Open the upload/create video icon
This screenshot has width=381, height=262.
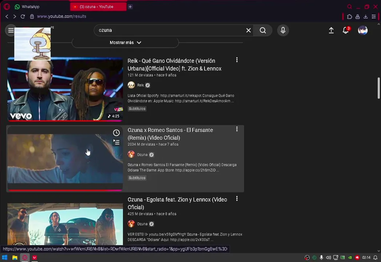point(331,30)
